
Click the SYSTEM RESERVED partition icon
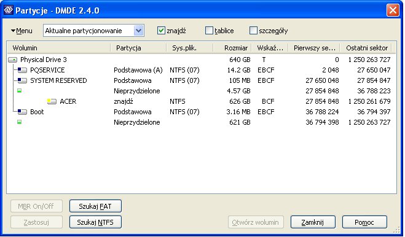[22, 80]
